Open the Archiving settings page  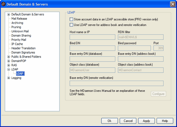click(x=17, y=23)
